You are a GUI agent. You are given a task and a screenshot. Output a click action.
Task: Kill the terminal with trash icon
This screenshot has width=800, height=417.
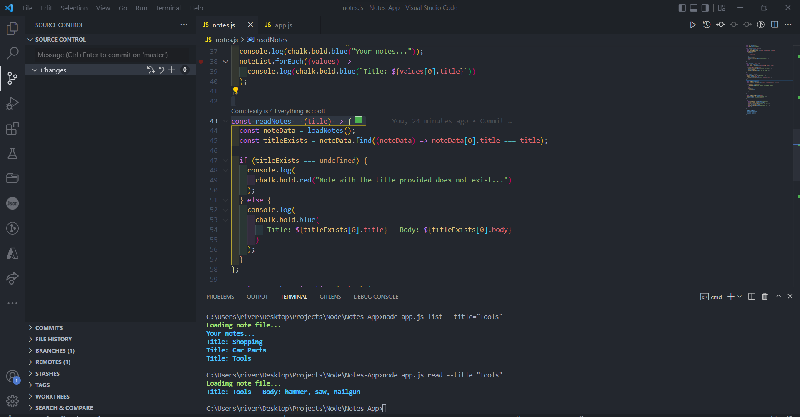click(765, 297)
